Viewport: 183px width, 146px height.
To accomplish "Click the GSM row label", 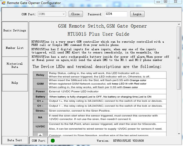I will [x=40, y=84].
